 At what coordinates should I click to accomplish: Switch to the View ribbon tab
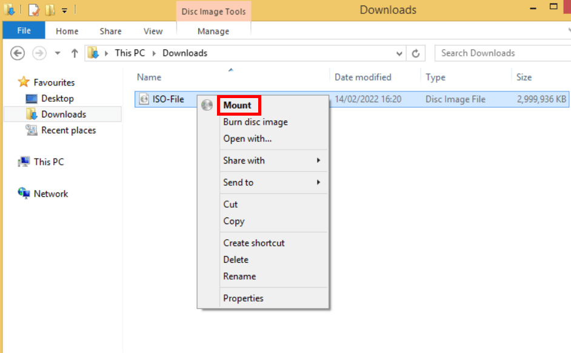153,31
